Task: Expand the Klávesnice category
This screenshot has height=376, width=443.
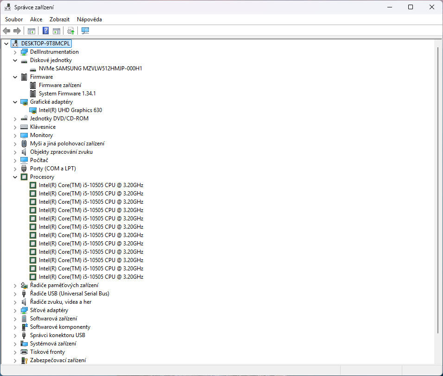Action: point(15,127)
